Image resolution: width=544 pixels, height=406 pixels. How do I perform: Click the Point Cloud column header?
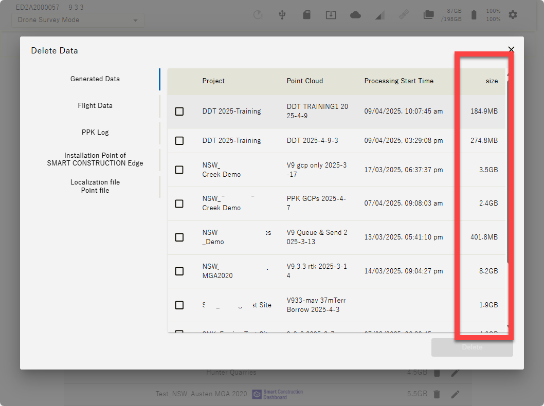pyautogui.click(x=304, y=81)
